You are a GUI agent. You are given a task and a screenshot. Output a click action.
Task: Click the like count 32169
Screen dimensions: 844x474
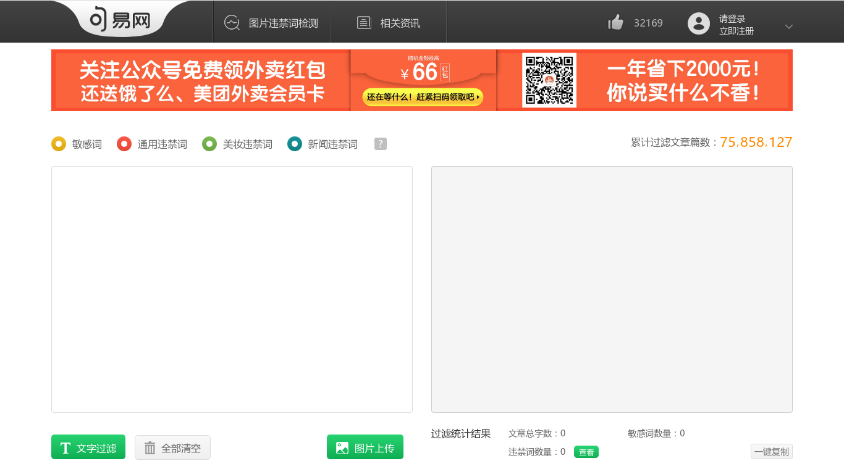coord(648,23)
